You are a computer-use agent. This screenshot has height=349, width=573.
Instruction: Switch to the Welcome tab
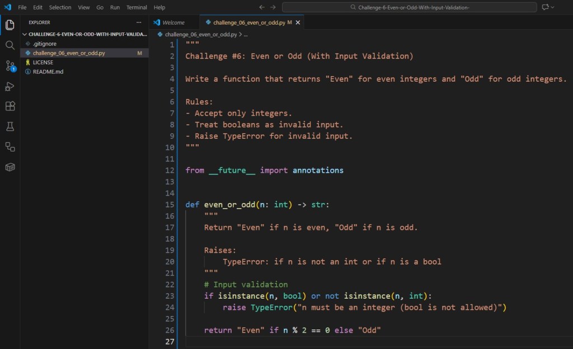click(x=173, y=22)
